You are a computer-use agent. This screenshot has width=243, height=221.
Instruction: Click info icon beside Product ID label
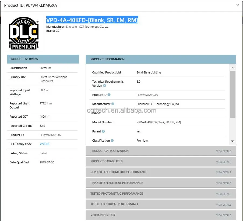109,95
